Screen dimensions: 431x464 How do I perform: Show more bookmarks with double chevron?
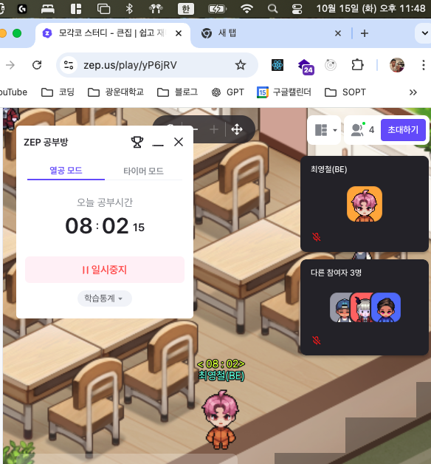413,92
